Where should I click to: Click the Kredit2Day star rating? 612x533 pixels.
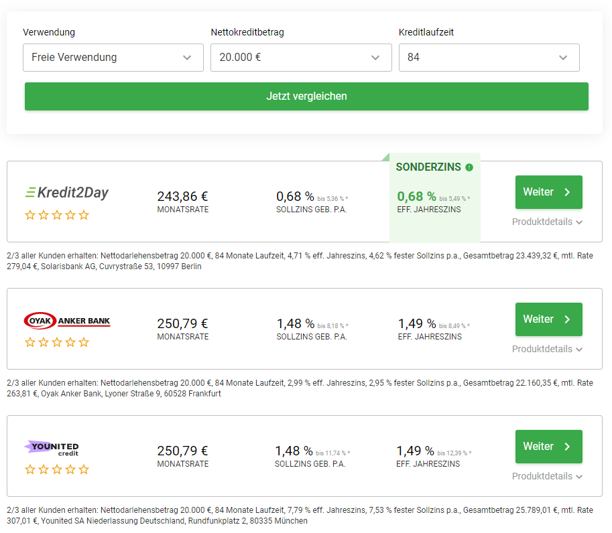click(x=57, y=215)
